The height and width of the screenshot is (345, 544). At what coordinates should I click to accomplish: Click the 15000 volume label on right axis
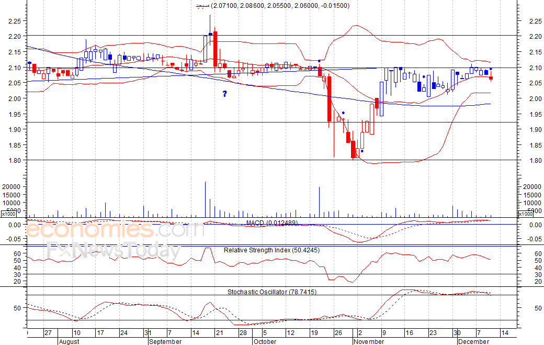(532, 195)
